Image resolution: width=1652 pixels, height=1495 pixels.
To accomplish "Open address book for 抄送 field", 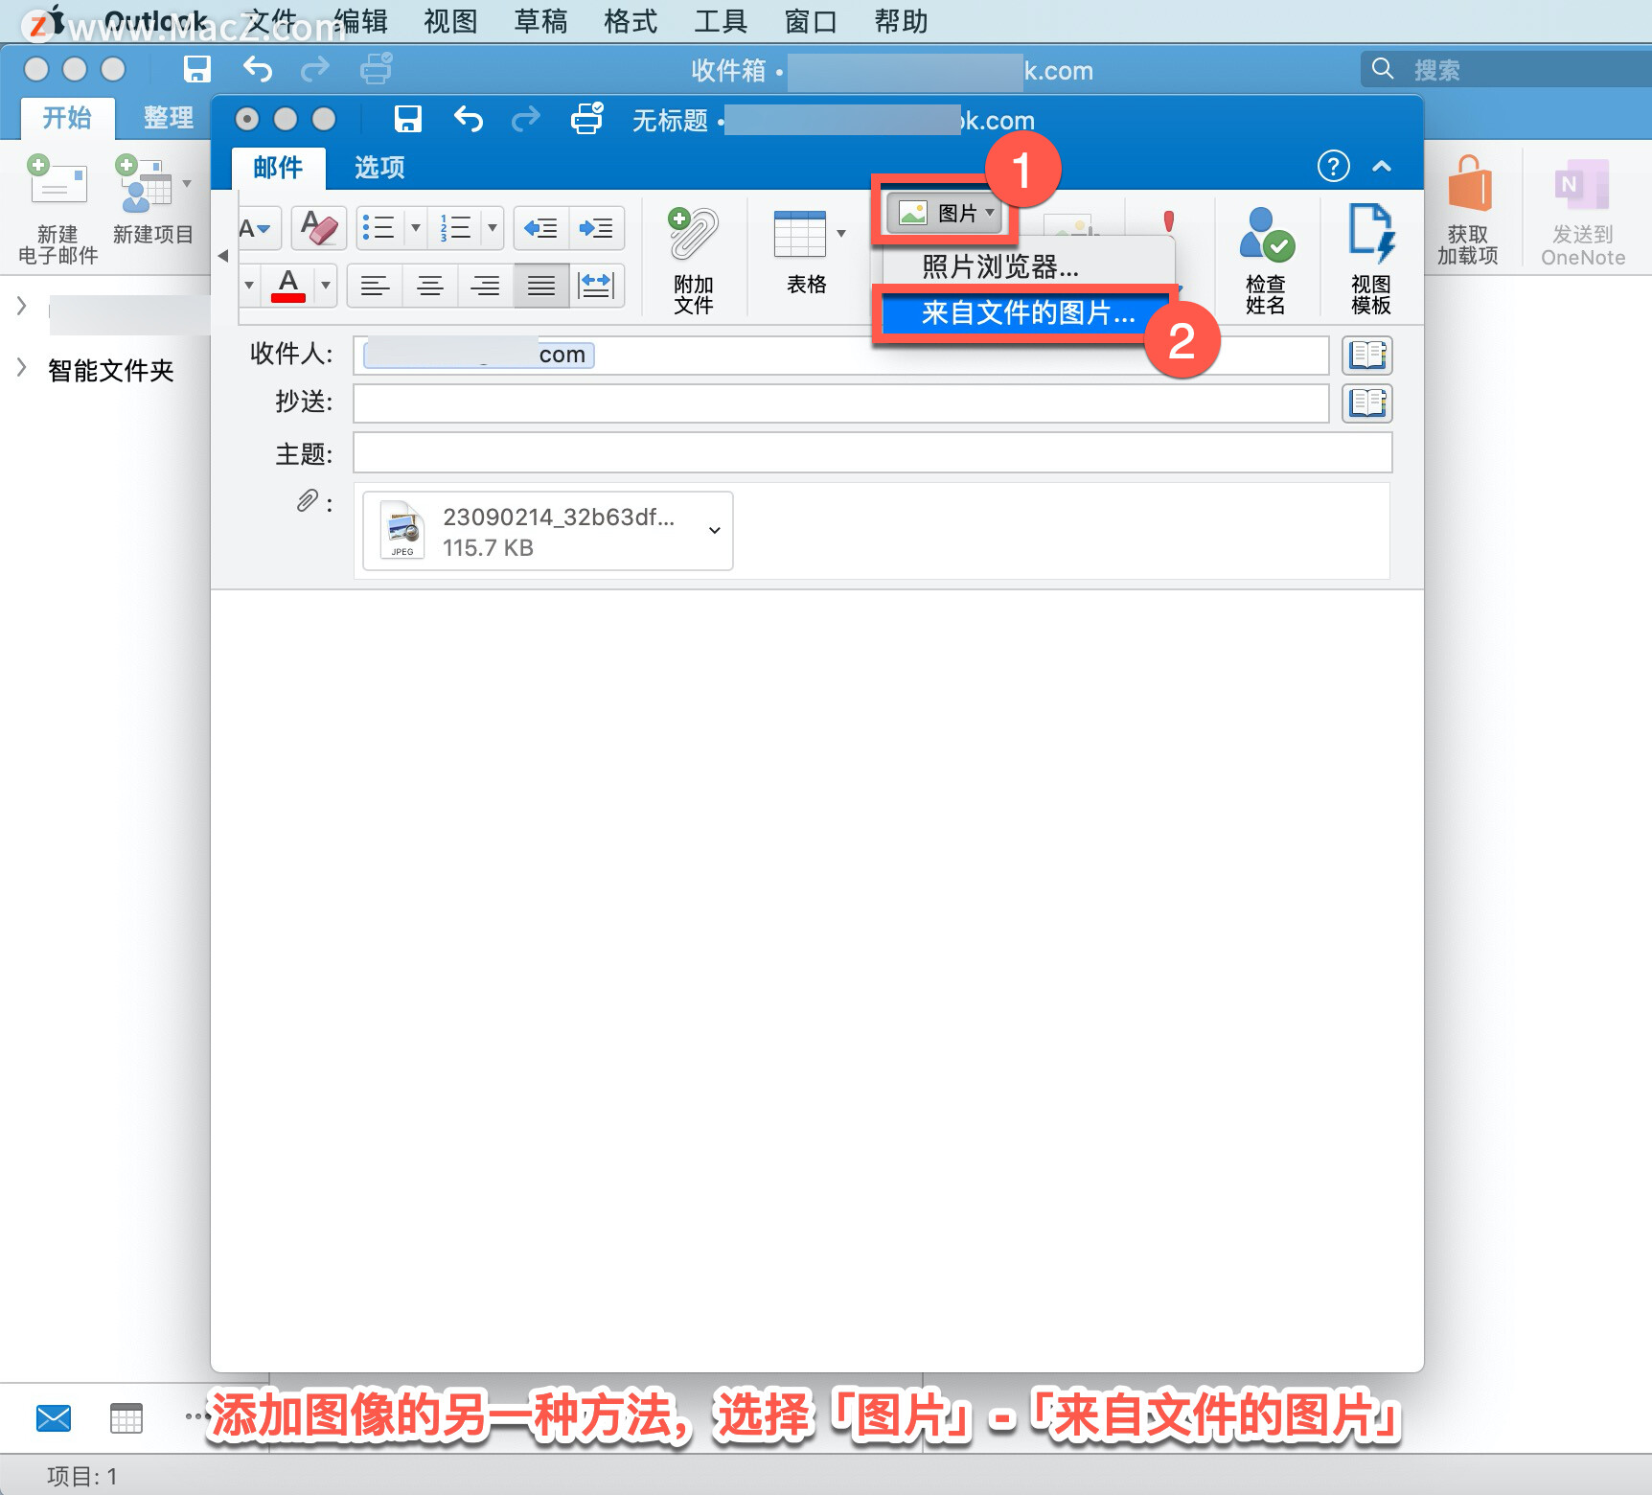I will [1367, 403].
